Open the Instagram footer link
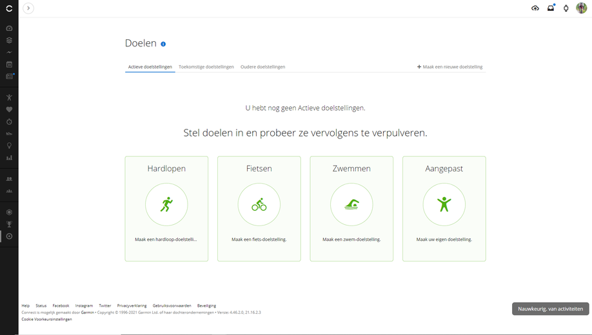This screenshot has width=592, height=335. click(84, 306)
